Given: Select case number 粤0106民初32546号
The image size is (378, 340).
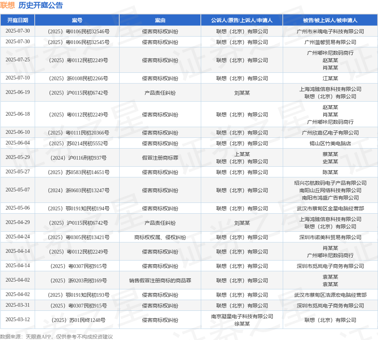Looking at the screenshot, I should click(79, 31).
